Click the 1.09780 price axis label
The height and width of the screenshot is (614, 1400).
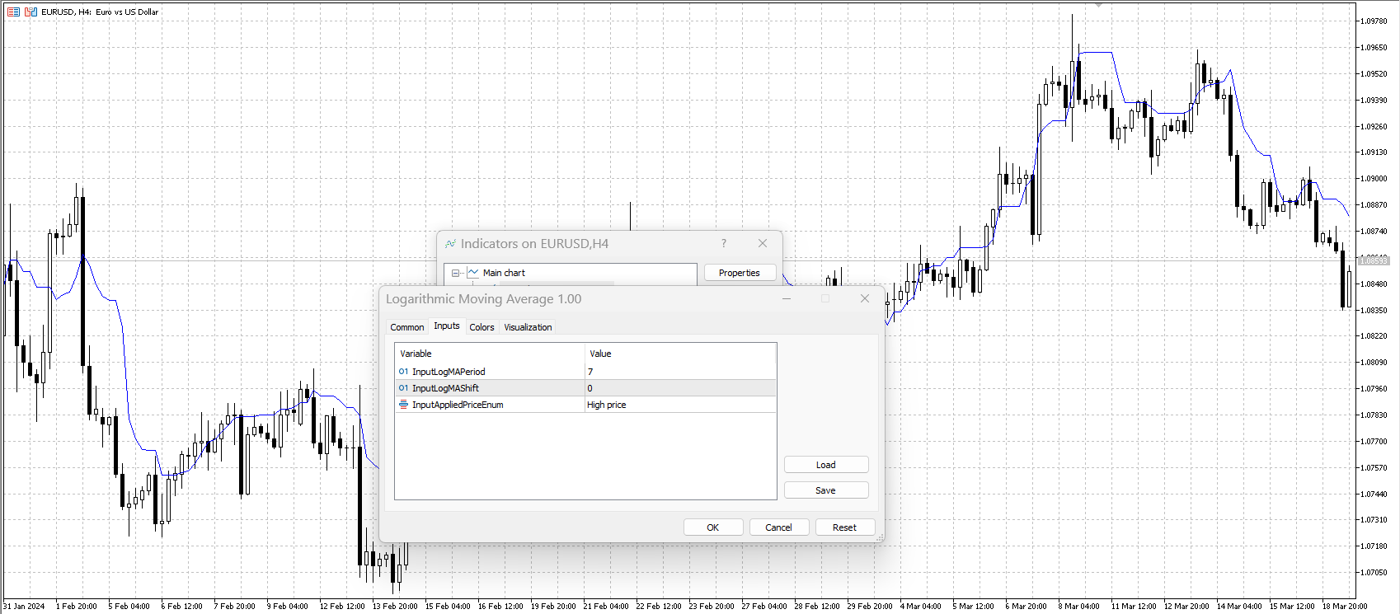click(x=1374, y=21)
